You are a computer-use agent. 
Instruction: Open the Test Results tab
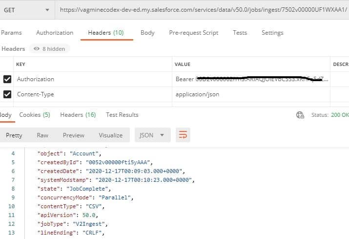pyautogui.click(x=122, y=115)
